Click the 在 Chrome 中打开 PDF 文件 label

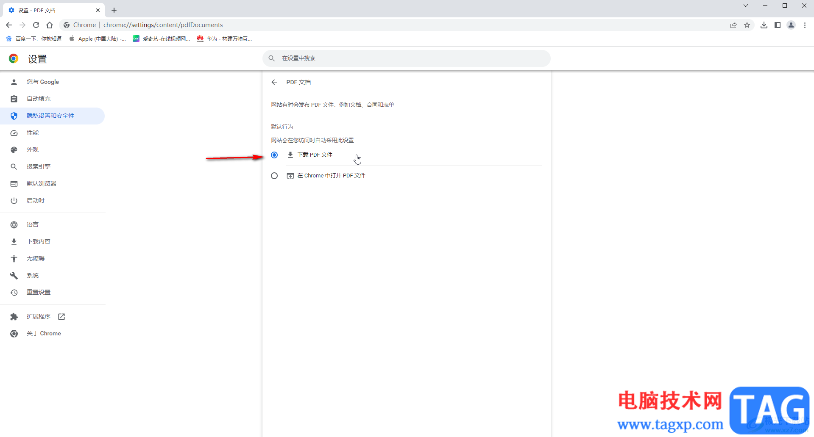point(332,175)
